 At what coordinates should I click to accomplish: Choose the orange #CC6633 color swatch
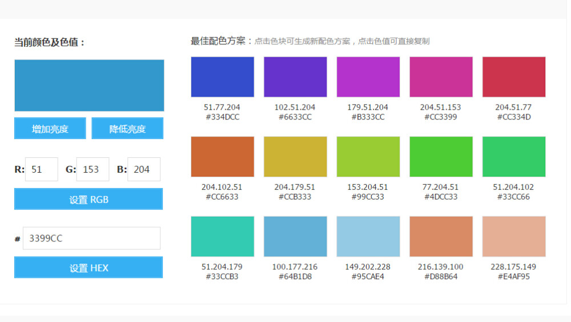[x=222, y=157]
